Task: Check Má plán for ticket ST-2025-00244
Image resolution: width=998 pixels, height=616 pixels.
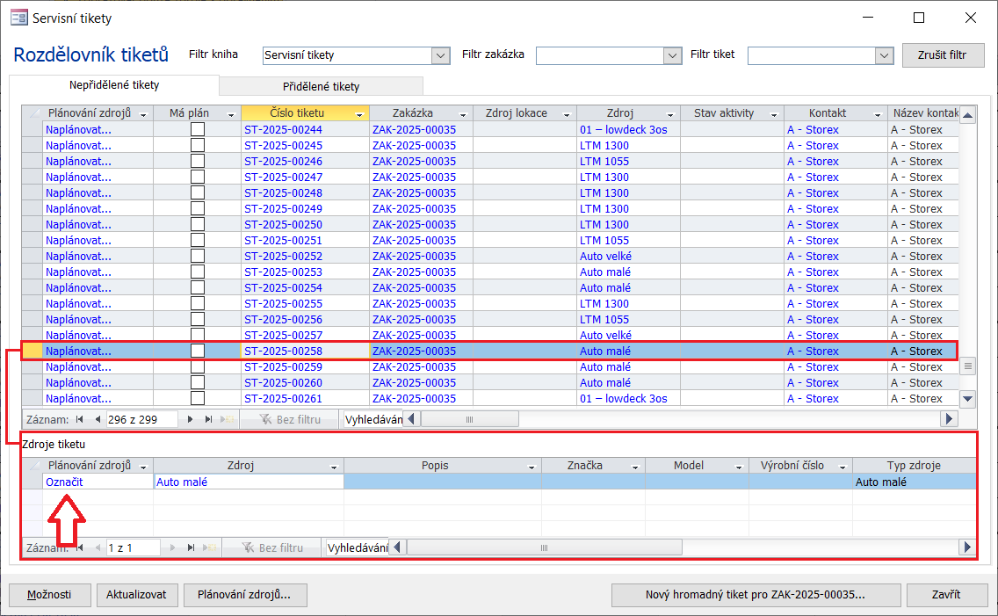Action: click(198, 129)
